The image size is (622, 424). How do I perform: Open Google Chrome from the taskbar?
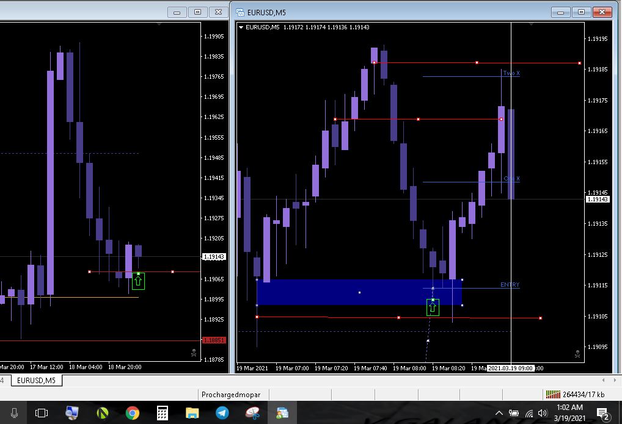tap(133, 413)
